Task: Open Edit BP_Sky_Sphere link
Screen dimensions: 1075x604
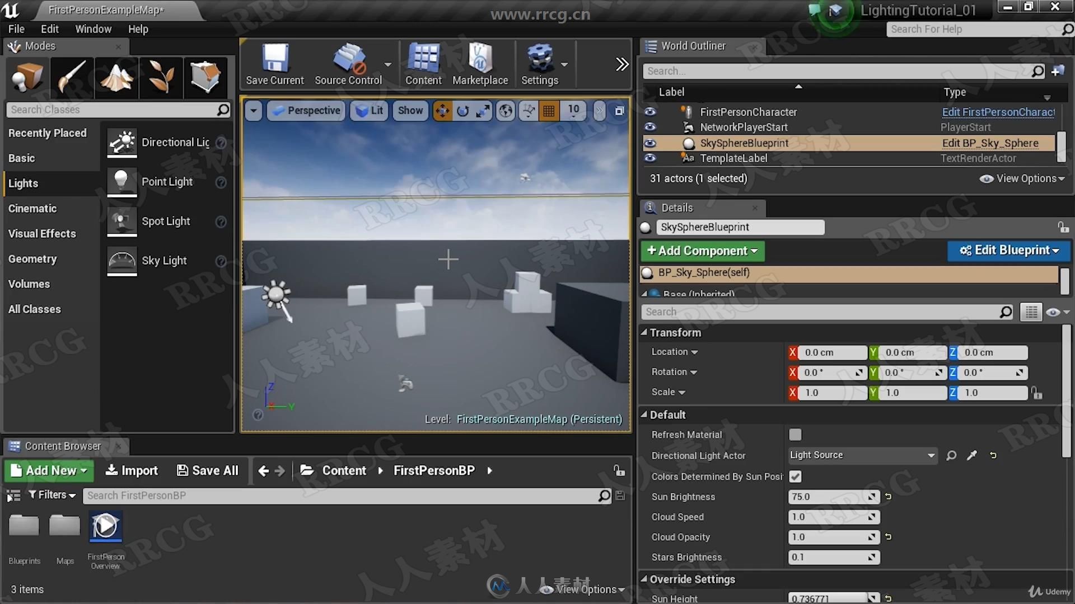Action: [x=990, y=143]
